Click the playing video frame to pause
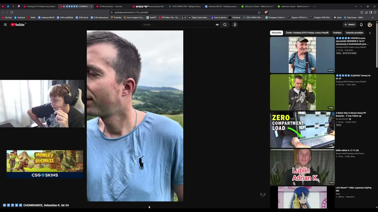This screenshot has height=212, width=378. [x=135, y=116]
